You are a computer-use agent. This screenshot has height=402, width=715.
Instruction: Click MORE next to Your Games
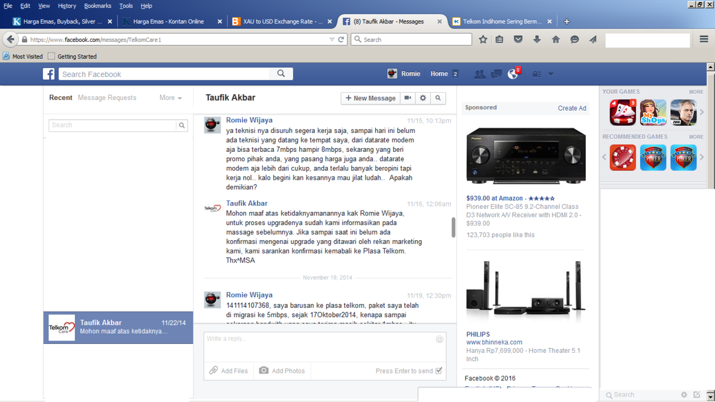click(x=696, y=92)
